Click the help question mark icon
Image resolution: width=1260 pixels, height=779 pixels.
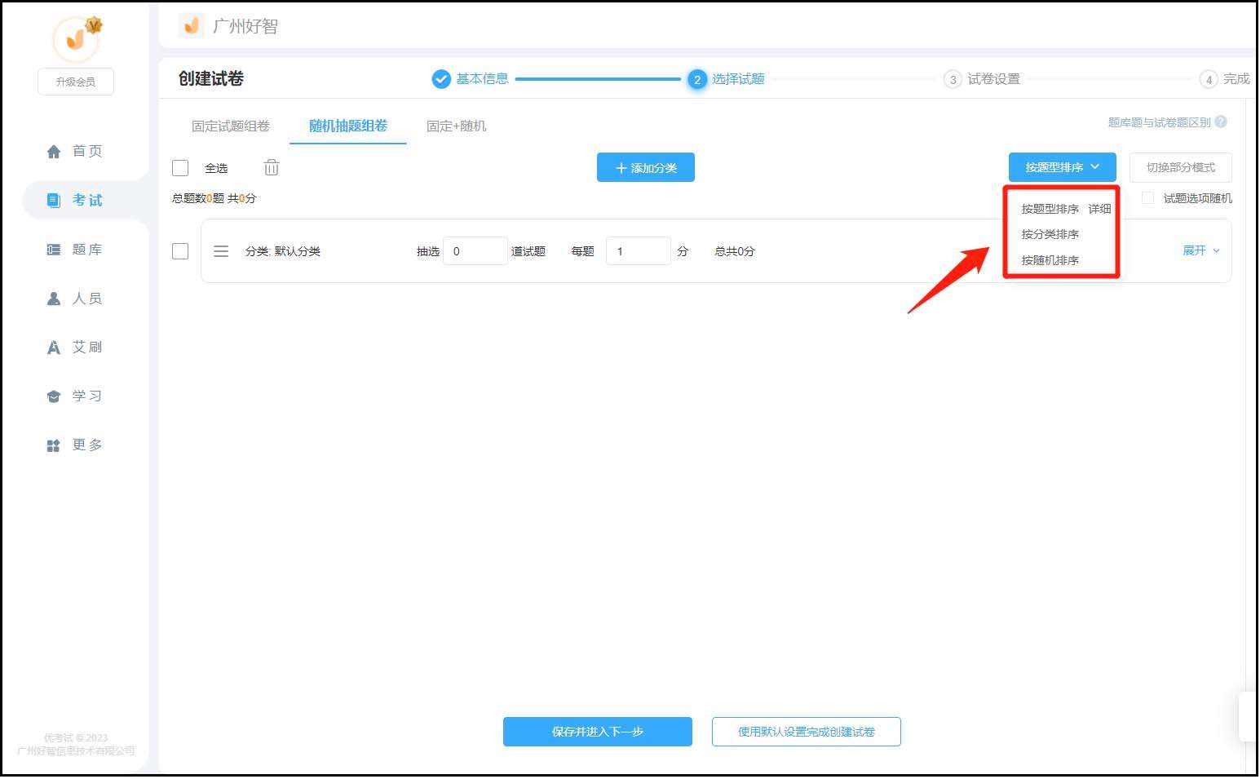pyautogui.click(x=1221, y=122)
